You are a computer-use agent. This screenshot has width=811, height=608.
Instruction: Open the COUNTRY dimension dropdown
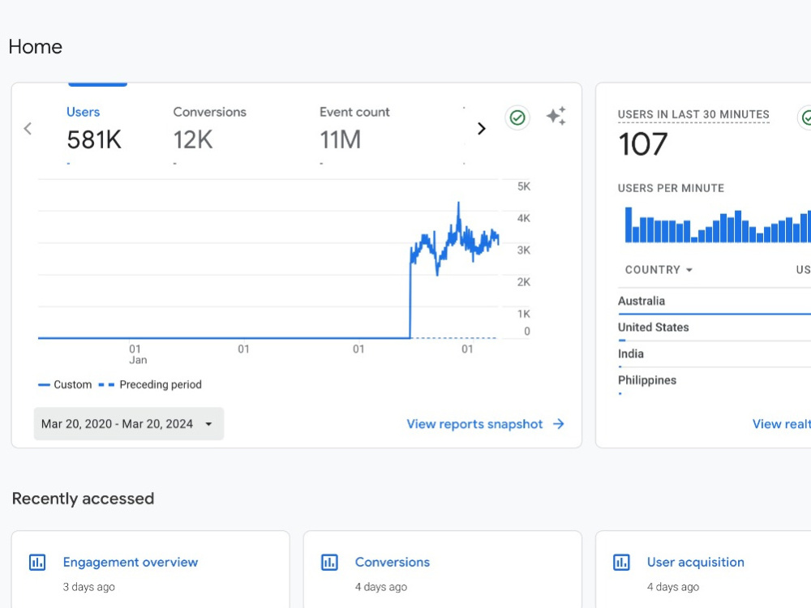[659, 270]
